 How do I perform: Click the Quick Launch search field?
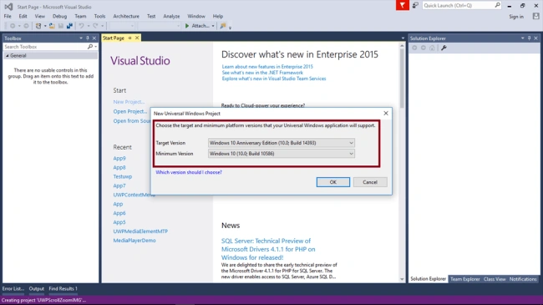(x=459, y=5)
